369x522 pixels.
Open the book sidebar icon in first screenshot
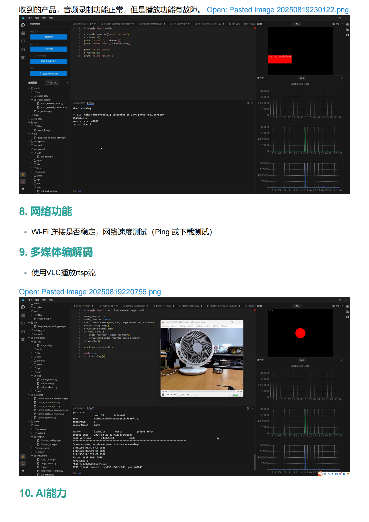point(23,41)
